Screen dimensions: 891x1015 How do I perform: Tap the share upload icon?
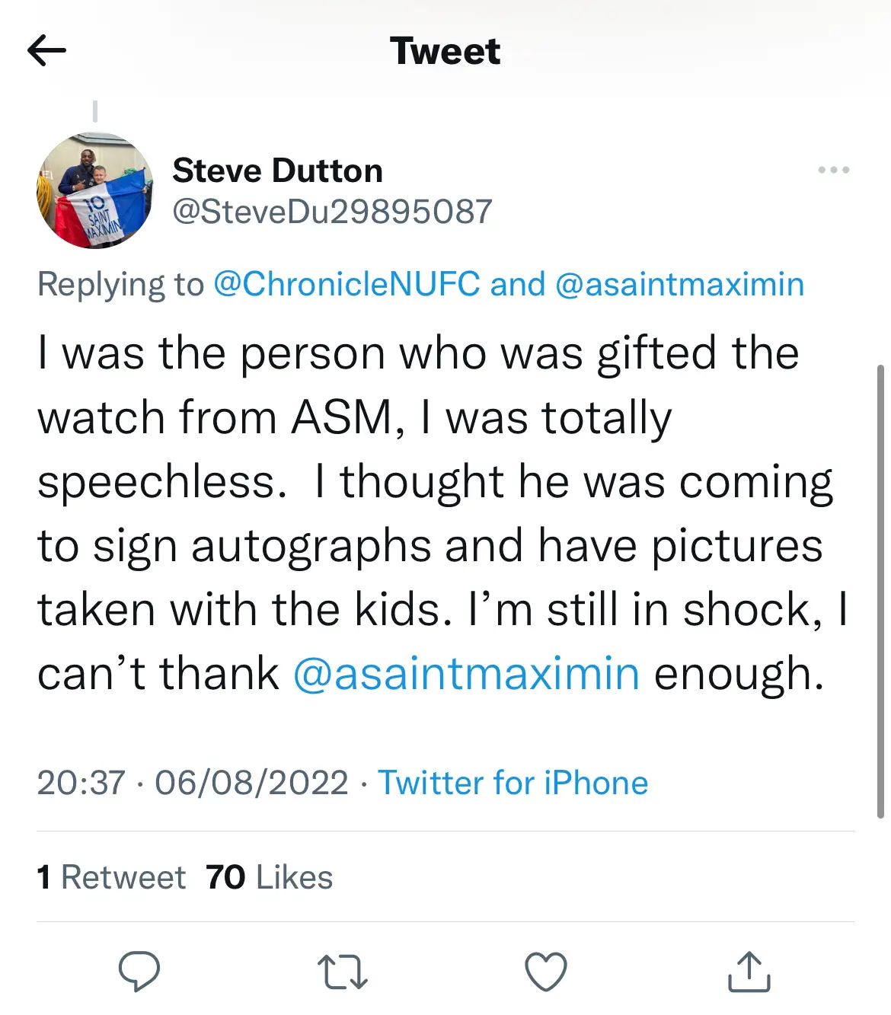tap(749, 972)
